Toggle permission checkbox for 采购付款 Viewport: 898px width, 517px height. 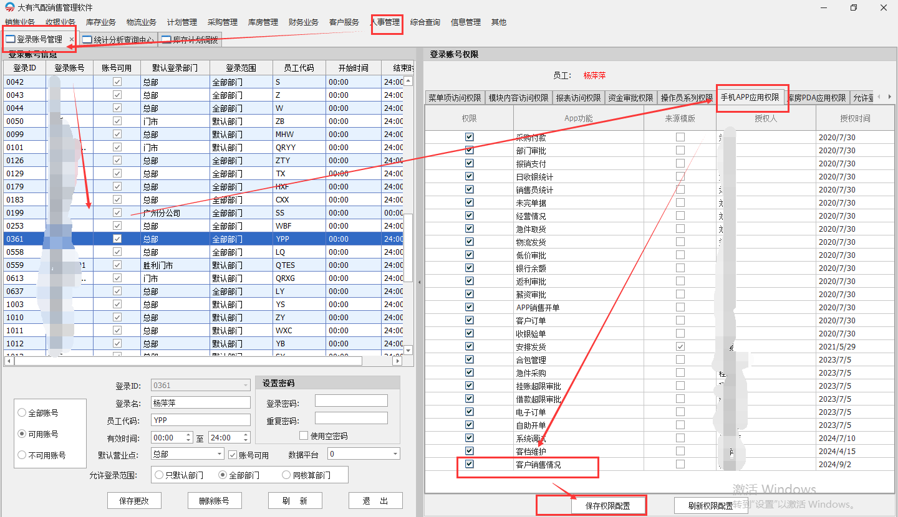click(470, 137)
